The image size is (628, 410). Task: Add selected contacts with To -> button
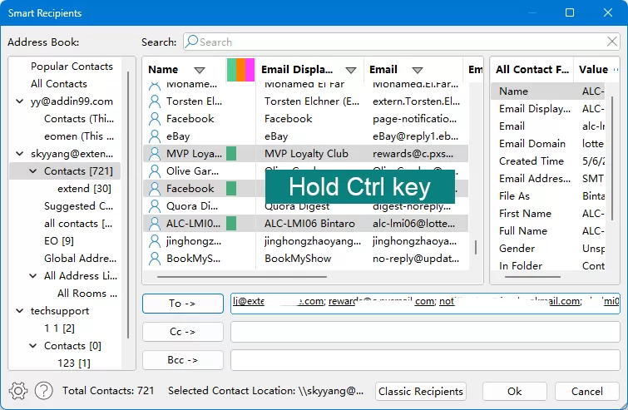[x=183, y=304]
